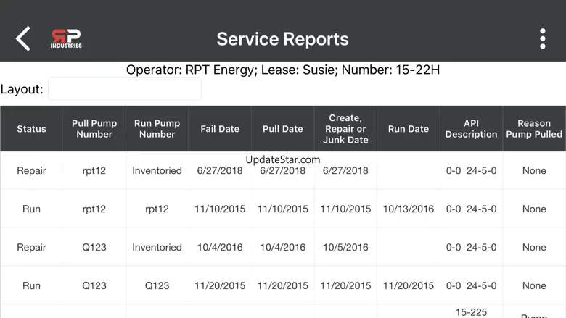Sort by Pull Pump Number header

[94, 129]
